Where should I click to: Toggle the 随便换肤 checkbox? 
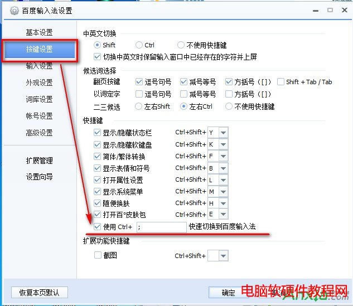pyautogui.click(x=97, y=203)
